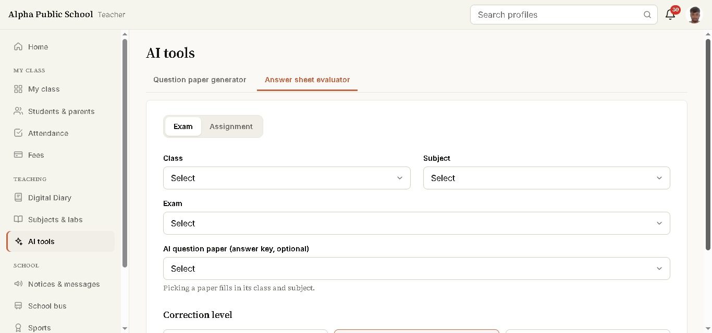The image size is (712, 333).
Task: Open the Attendance page
Action: click(48, 133)
